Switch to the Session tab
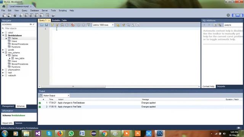 (x=19, y=123)
